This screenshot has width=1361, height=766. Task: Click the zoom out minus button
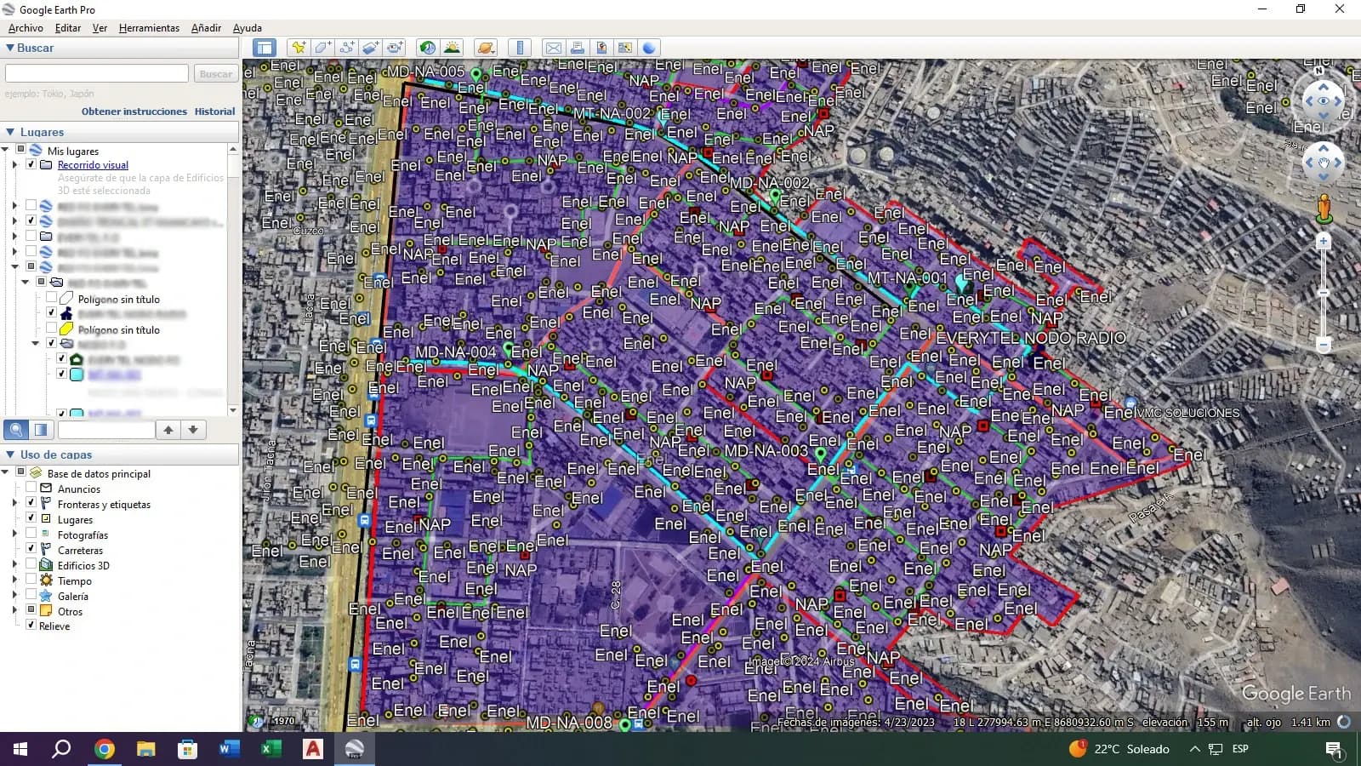tap(1324, 345)
